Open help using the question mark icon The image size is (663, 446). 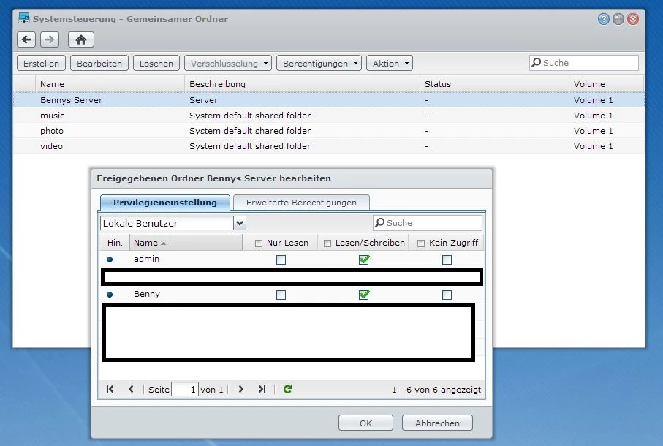point(603,19)
